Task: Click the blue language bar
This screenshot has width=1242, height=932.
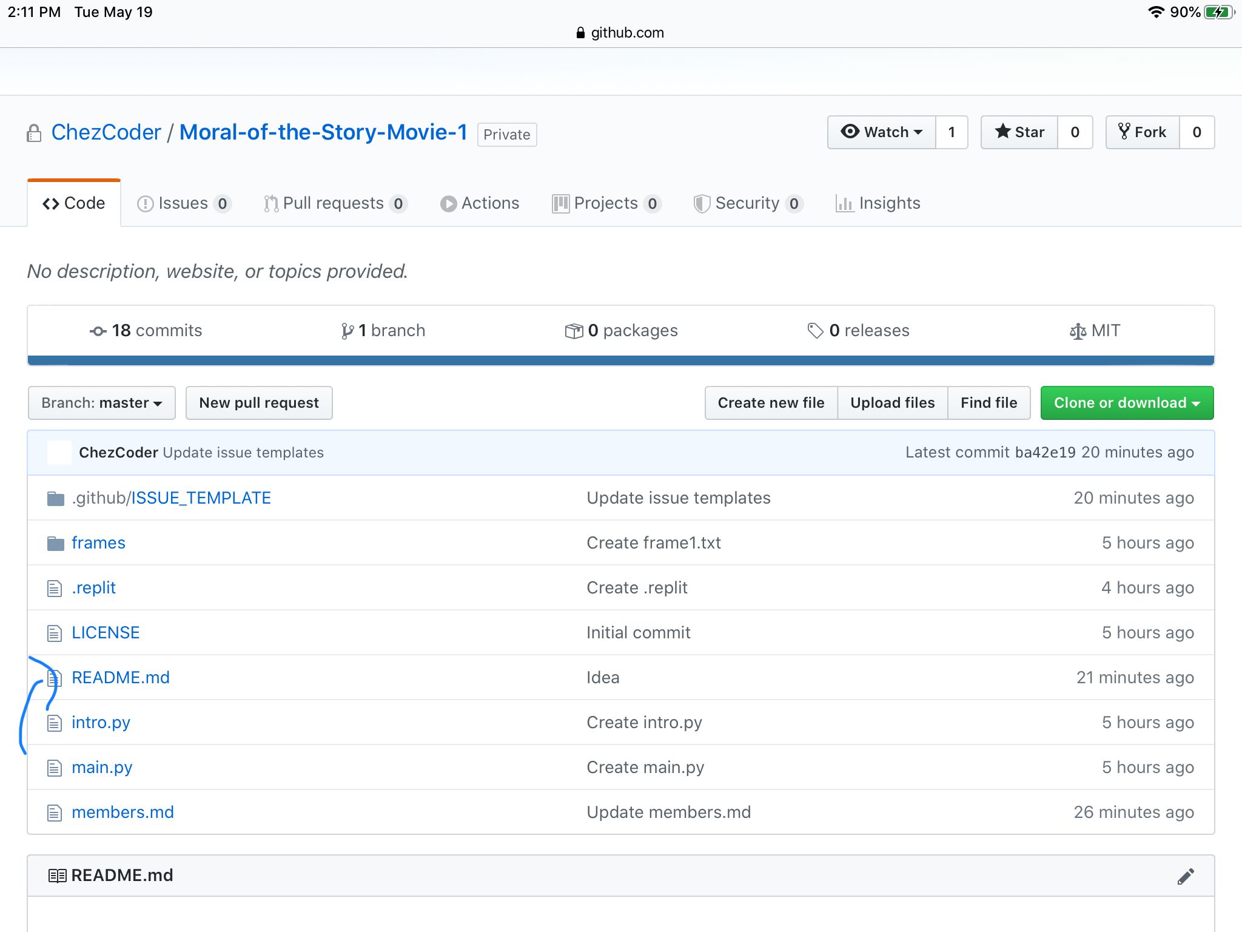Action: [x=621, y=360]
